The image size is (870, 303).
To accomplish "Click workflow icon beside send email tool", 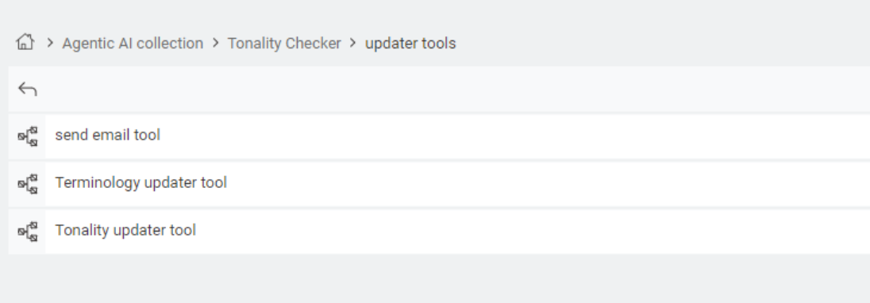I will click(x=27, y=136).
